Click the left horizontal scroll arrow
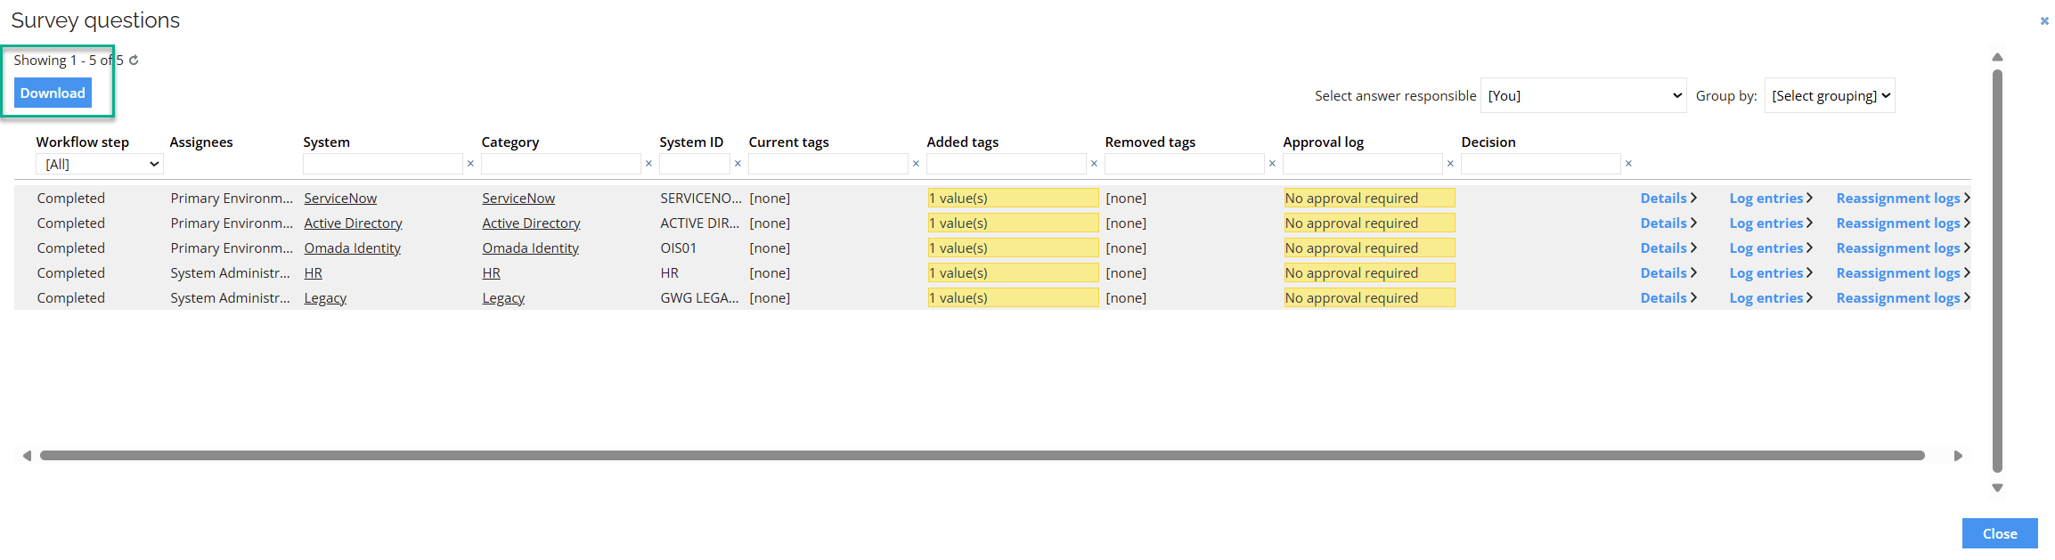This screenshot has height=560, width=2055. tap(27, 456)
